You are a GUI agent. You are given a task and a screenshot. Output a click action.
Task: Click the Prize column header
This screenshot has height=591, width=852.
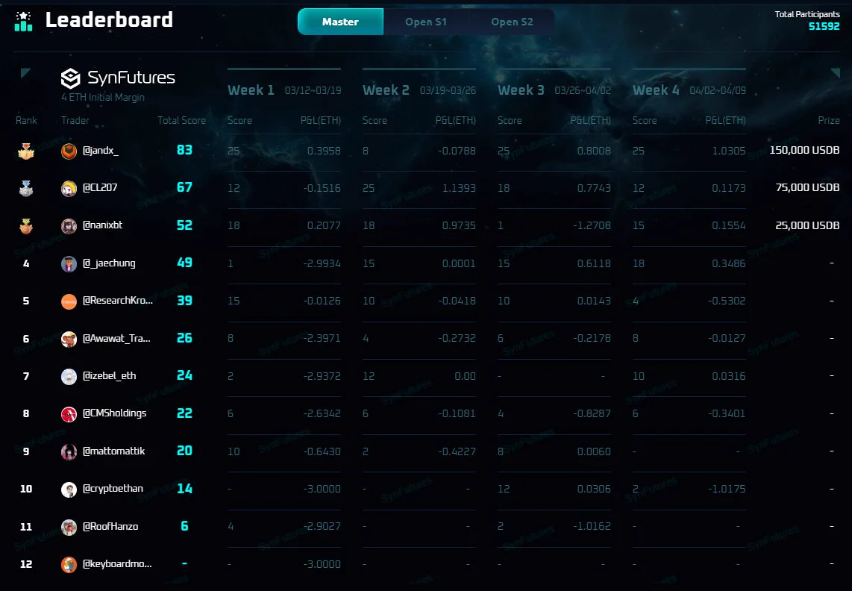point(829,121)
